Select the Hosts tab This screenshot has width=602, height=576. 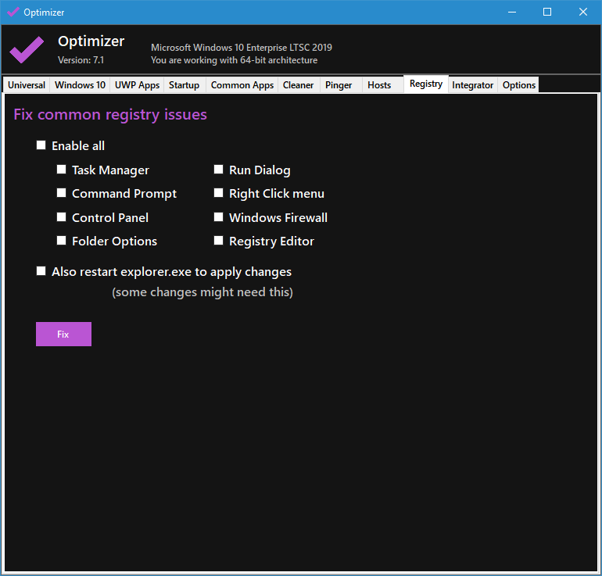(379, 85)
